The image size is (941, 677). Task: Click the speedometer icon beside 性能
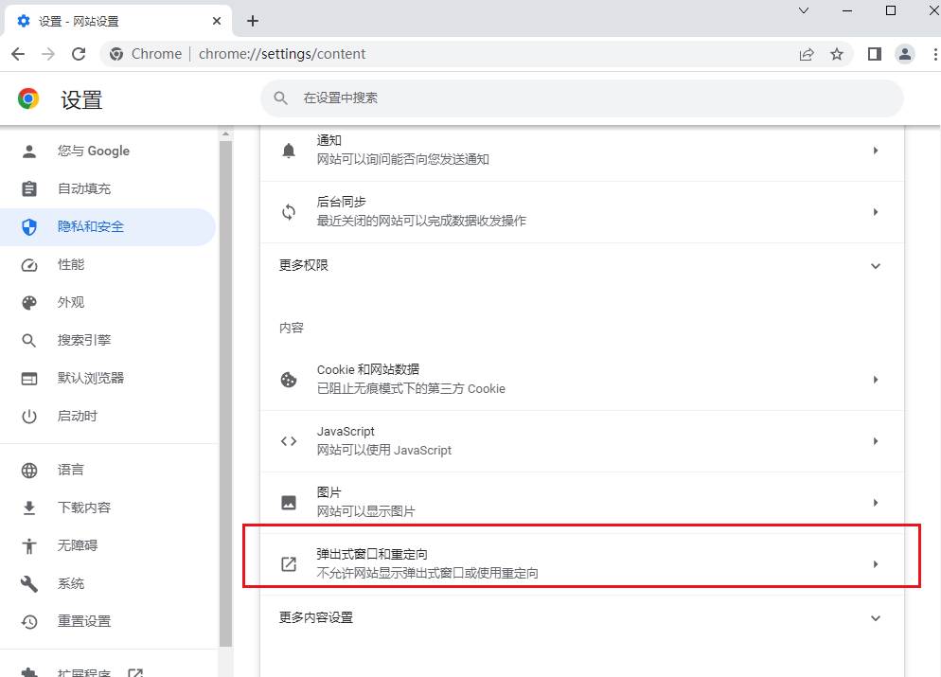(x=28, y=265)
